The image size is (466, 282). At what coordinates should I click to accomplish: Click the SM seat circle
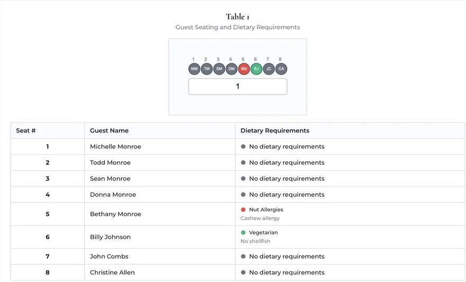point(219,69)
